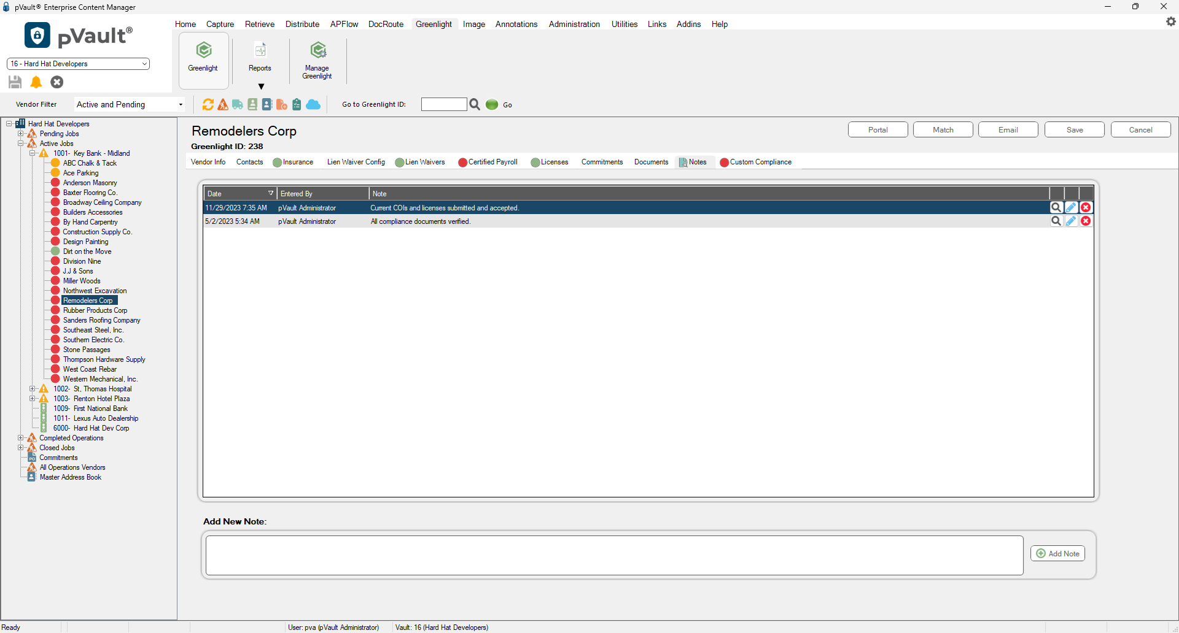Open Manage Greenlight in the ribbon
The image size is (1179, 633).
[x=317, y=60]
